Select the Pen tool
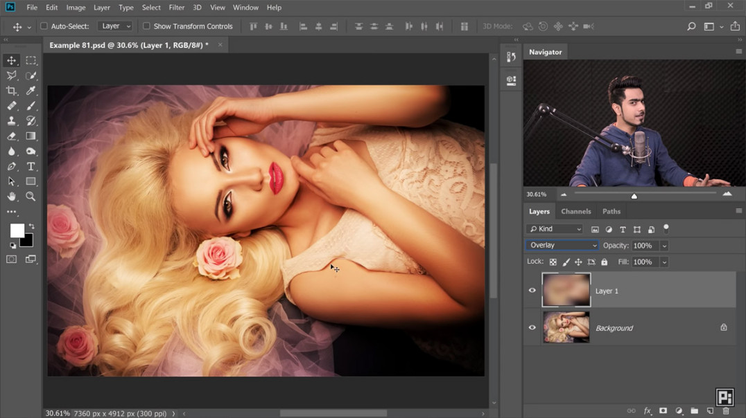The height and width of the screenshot is (418, 746). coord(11,167)
